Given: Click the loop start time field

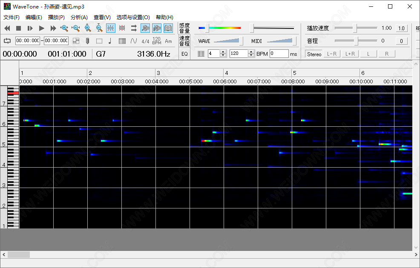Looking at the screenshot, I should 28,41.
